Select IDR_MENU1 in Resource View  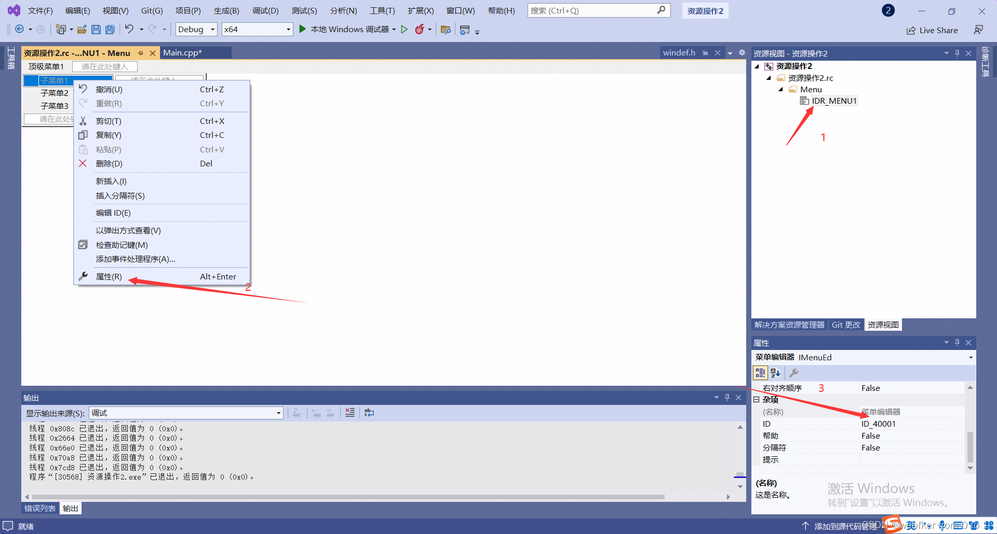point(834,101)
